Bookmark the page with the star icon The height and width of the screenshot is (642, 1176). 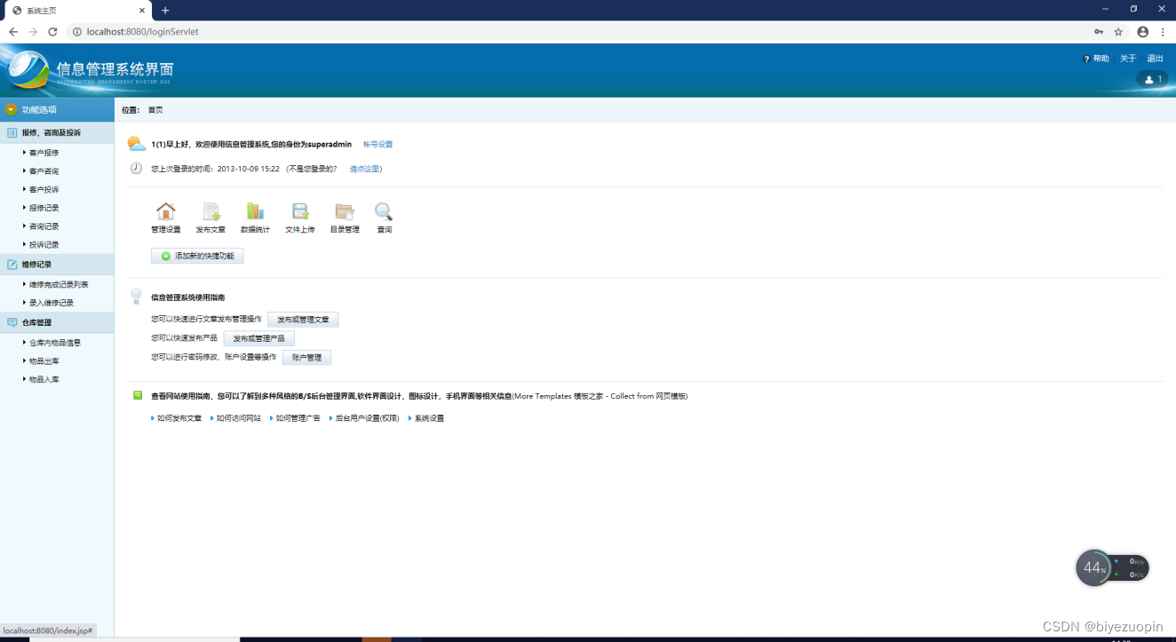pyautogui.click(x=1118, y=32)
